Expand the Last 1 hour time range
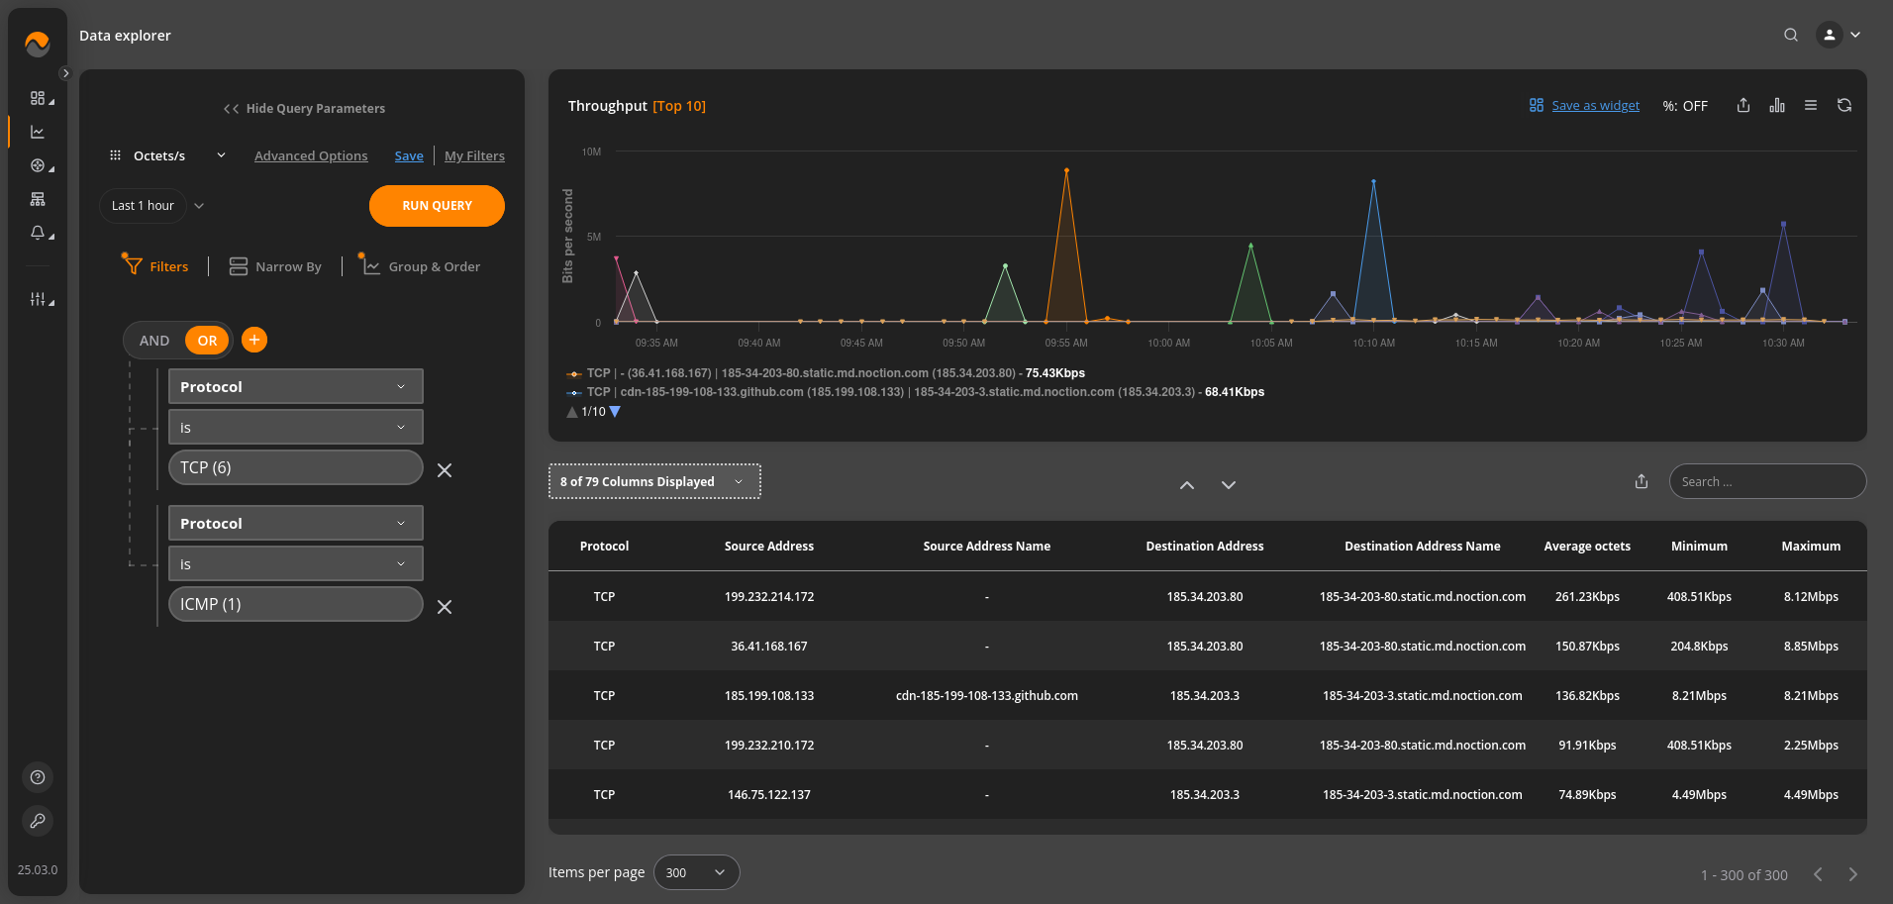The image size is (1893, 904). point(153,206)
